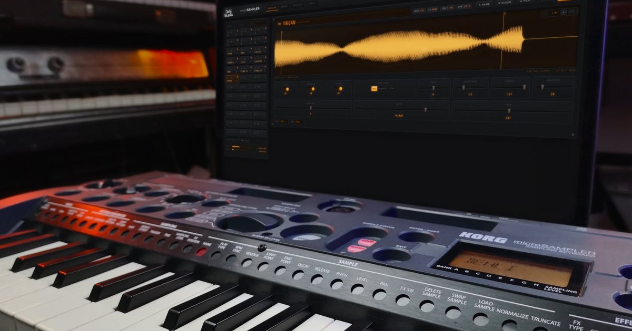Click the PLAY button

tap(527, 1)
